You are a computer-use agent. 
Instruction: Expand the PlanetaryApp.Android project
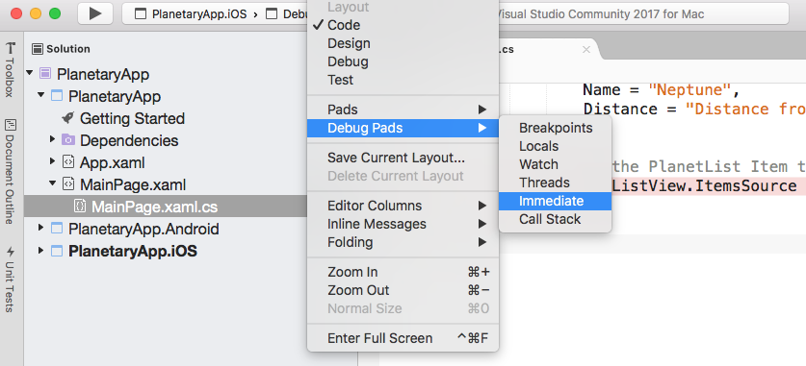click(x=40, y=228)
